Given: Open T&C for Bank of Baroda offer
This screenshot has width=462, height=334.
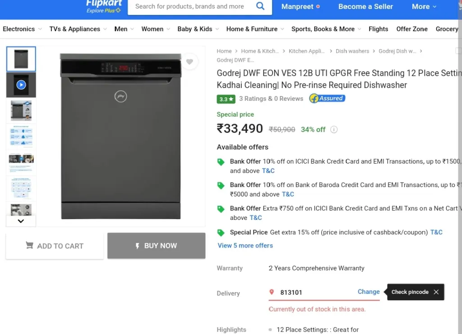Looking at the screenshot, I should 288,194.
